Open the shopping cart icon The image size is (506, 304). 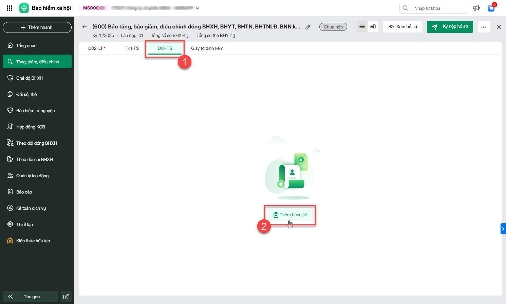click(491, 8)
